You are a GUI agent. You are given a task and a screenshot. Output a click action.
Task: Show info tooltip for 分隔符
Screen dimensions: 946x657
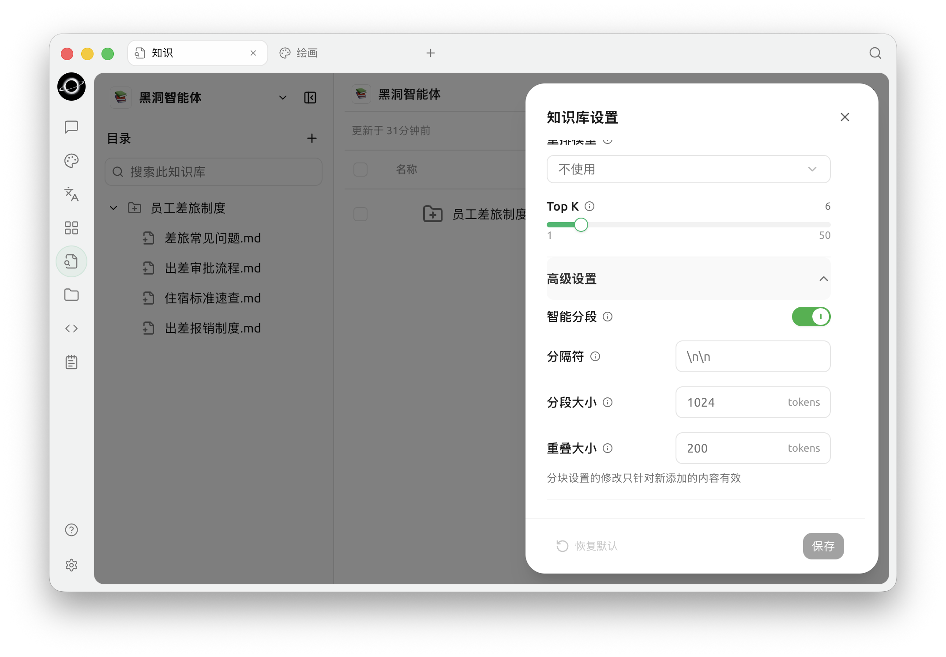click(595, 356)
